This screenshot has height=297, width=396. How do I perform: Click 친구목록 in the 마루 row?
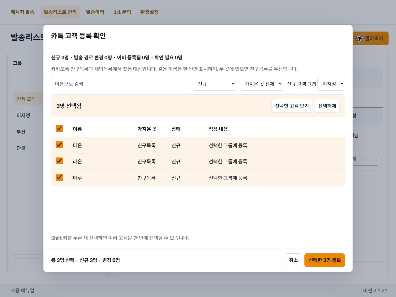147,178
